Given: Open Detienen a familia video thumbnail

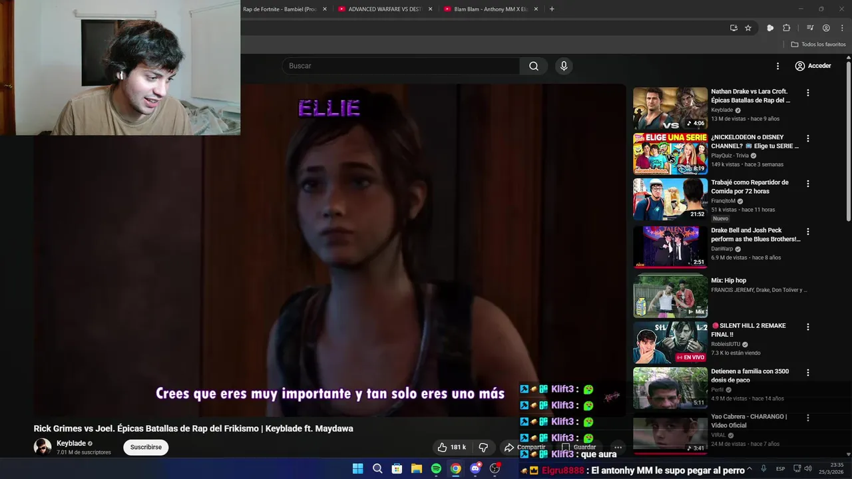Looking at the screenshot, I should click(x=670, y=388).
